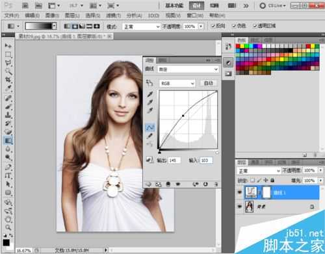Click the on-image adjustment tool in Curves
325x254 pixels.
149,83
